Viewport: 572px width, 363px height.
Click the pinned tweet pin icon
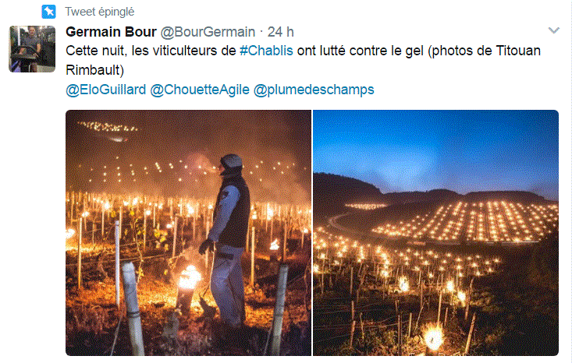pyautogui.click(x=48, y=11)
